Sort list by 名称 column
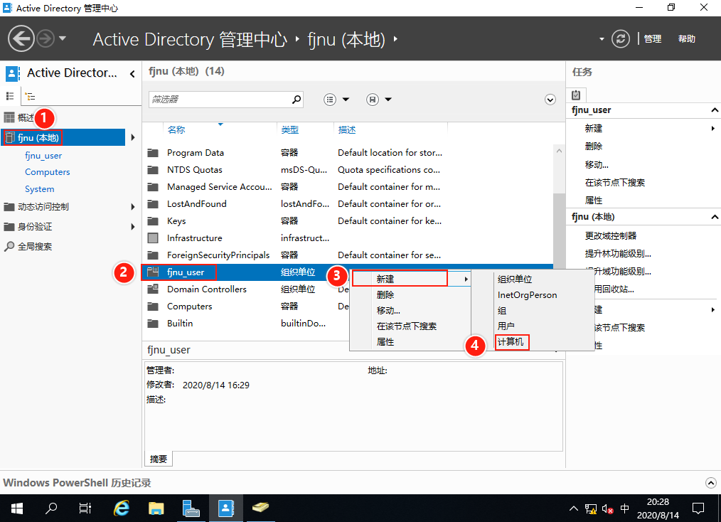The width and height of the screenshot is (721, 522). coord(176,129)
